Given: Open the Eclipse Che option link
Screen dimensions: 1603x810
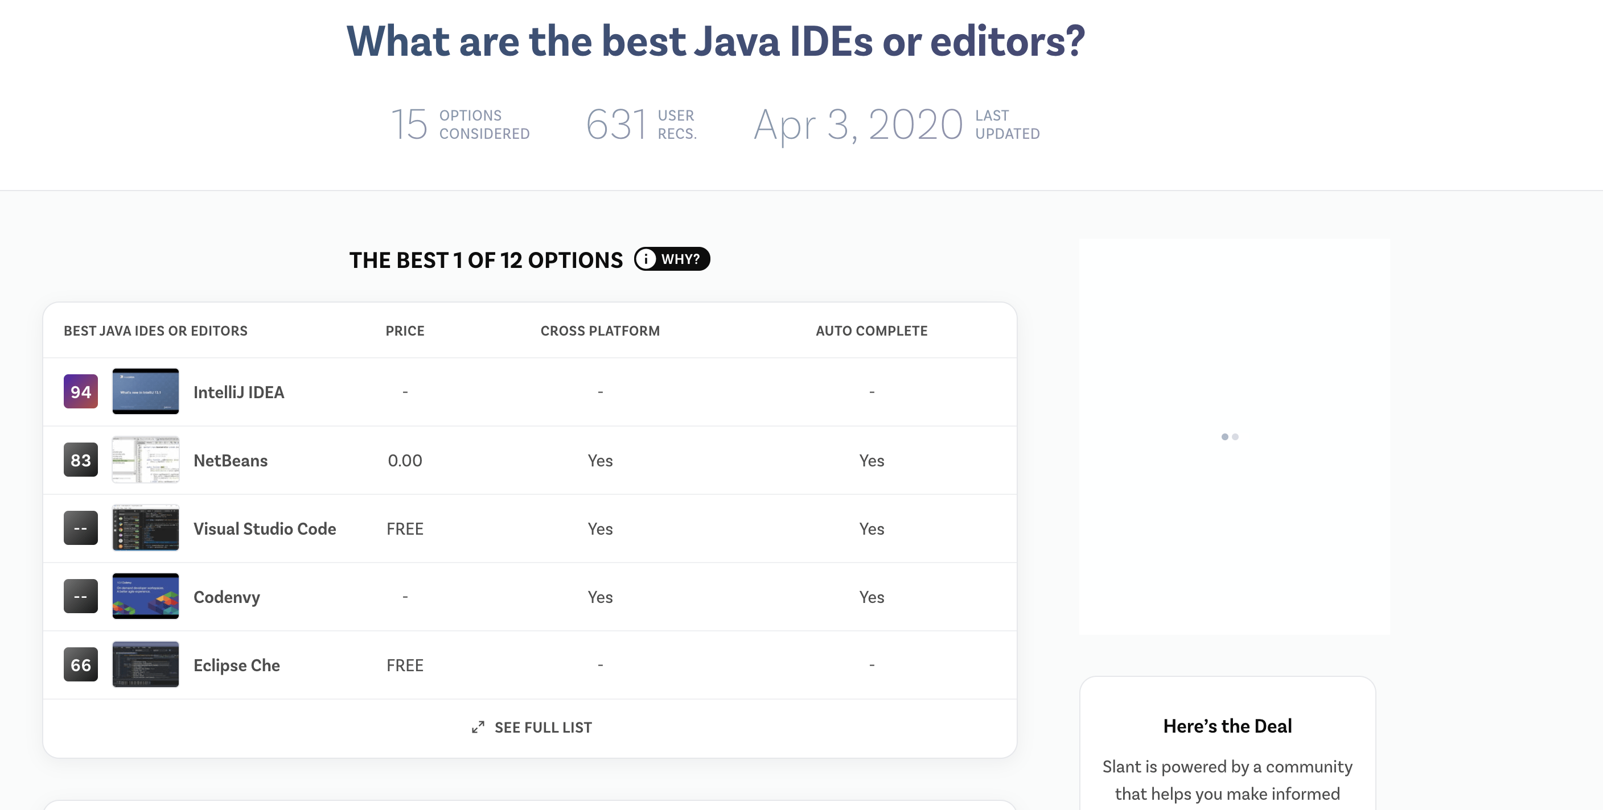Looking at the screenshot, I should click(x=237, y=666).
